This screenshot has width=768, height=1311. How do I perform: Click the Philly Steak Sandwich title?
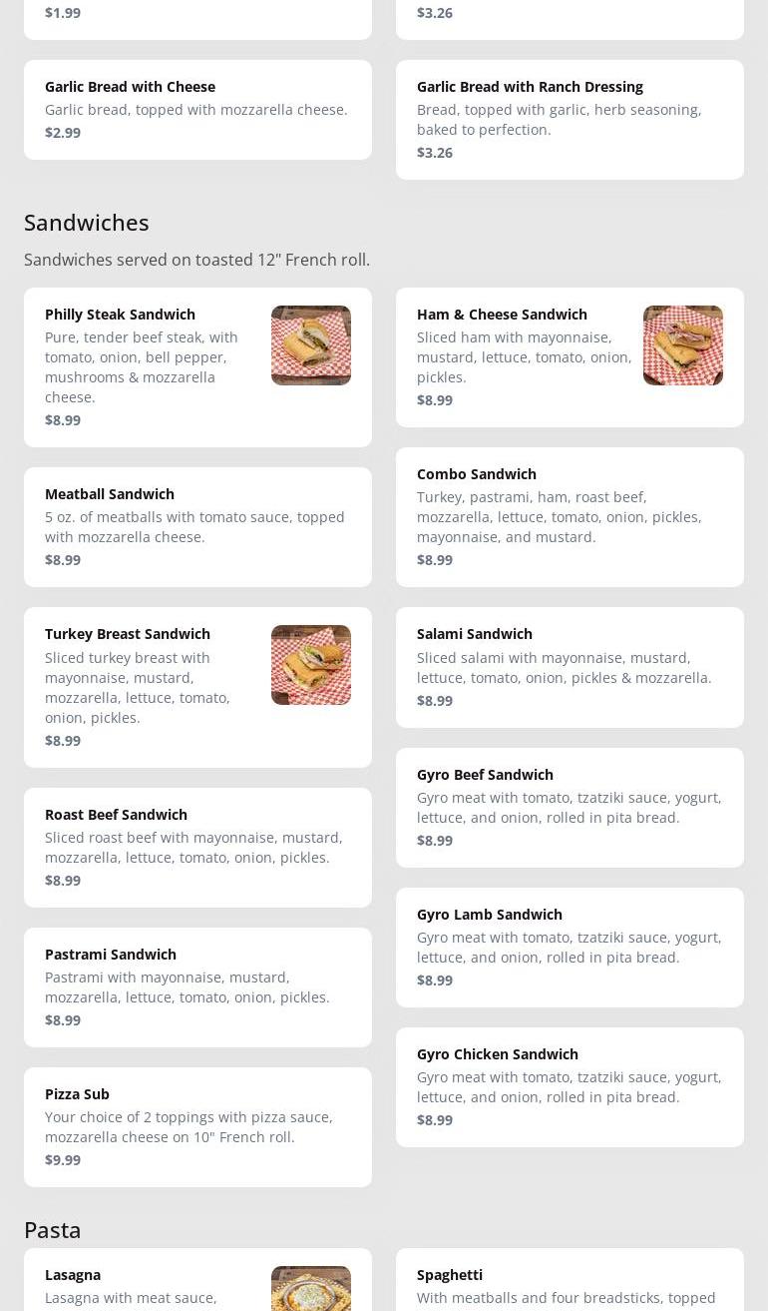(120, 315)
